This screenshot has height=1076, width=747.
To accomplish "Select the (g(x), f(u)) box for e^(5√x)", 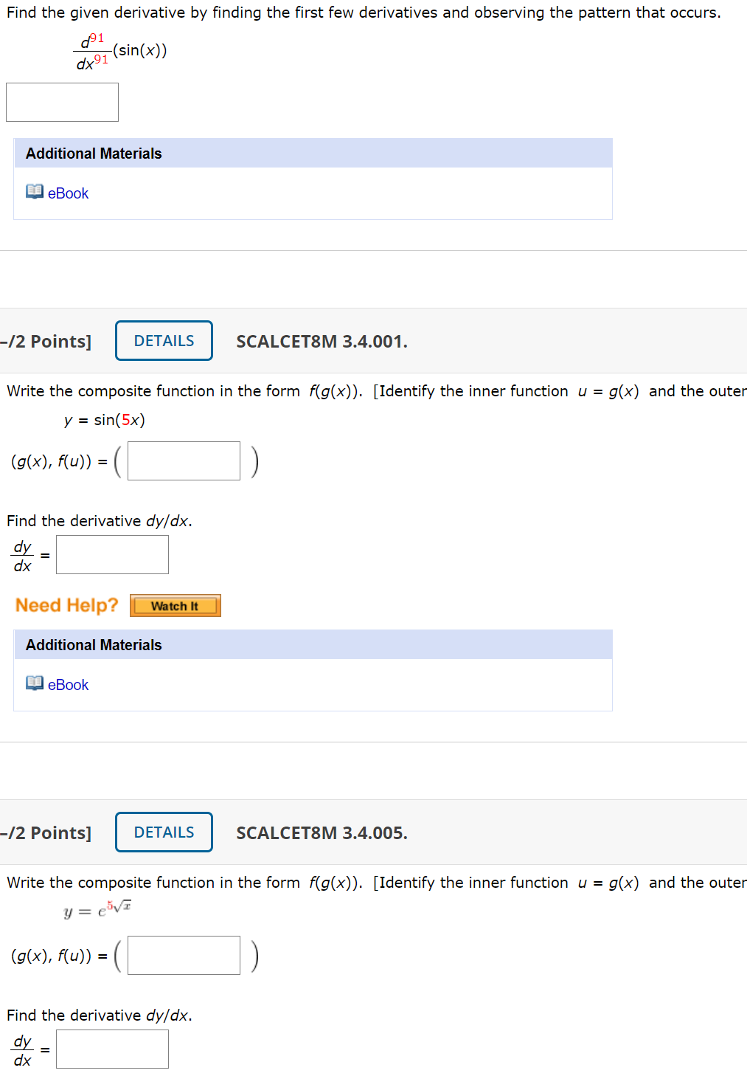I will pyautogui.click(x=183, y=954).
